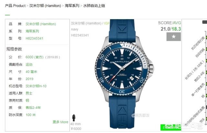Click the series value 海军系列
This screenshot has width=207, height=133.
(x=32, y=31)
